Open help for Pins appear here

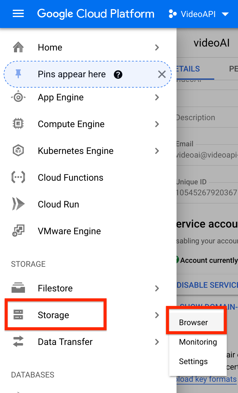(118, 75)
